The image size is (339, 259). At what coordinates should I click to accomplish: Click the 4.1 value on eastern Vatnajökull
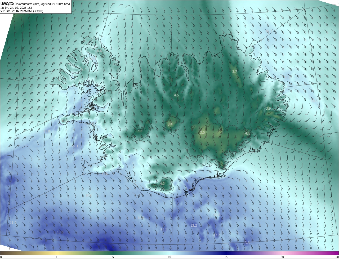248,133
